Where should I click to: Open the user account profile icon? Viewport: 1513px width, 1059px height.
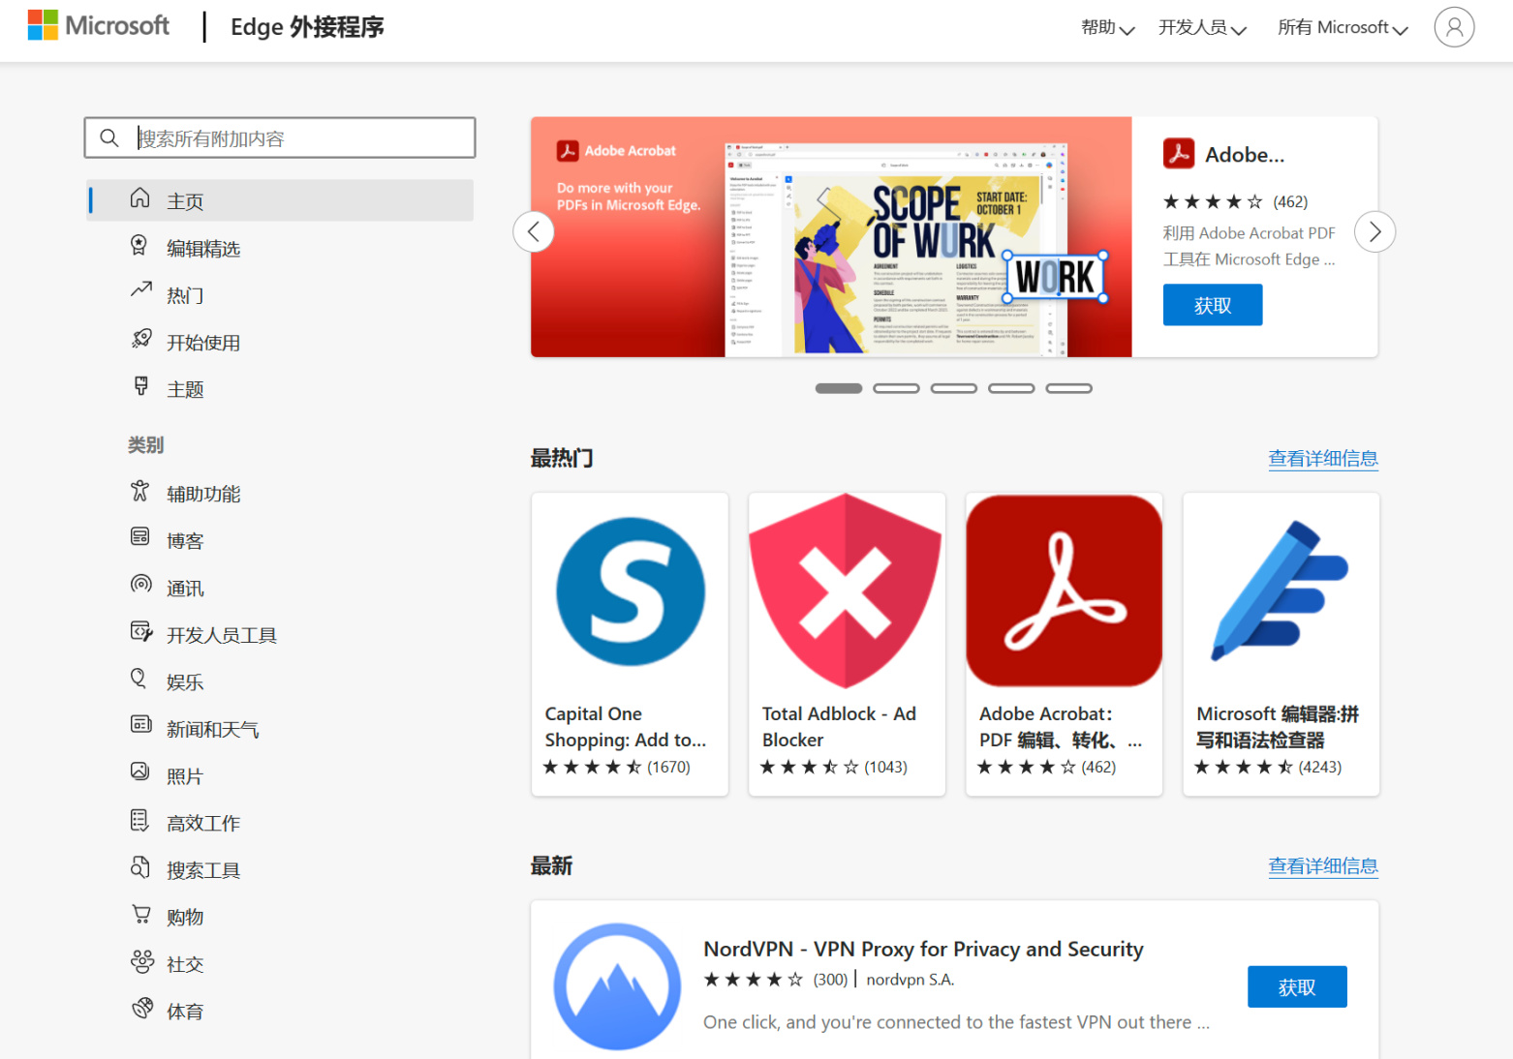[1454, 27]
